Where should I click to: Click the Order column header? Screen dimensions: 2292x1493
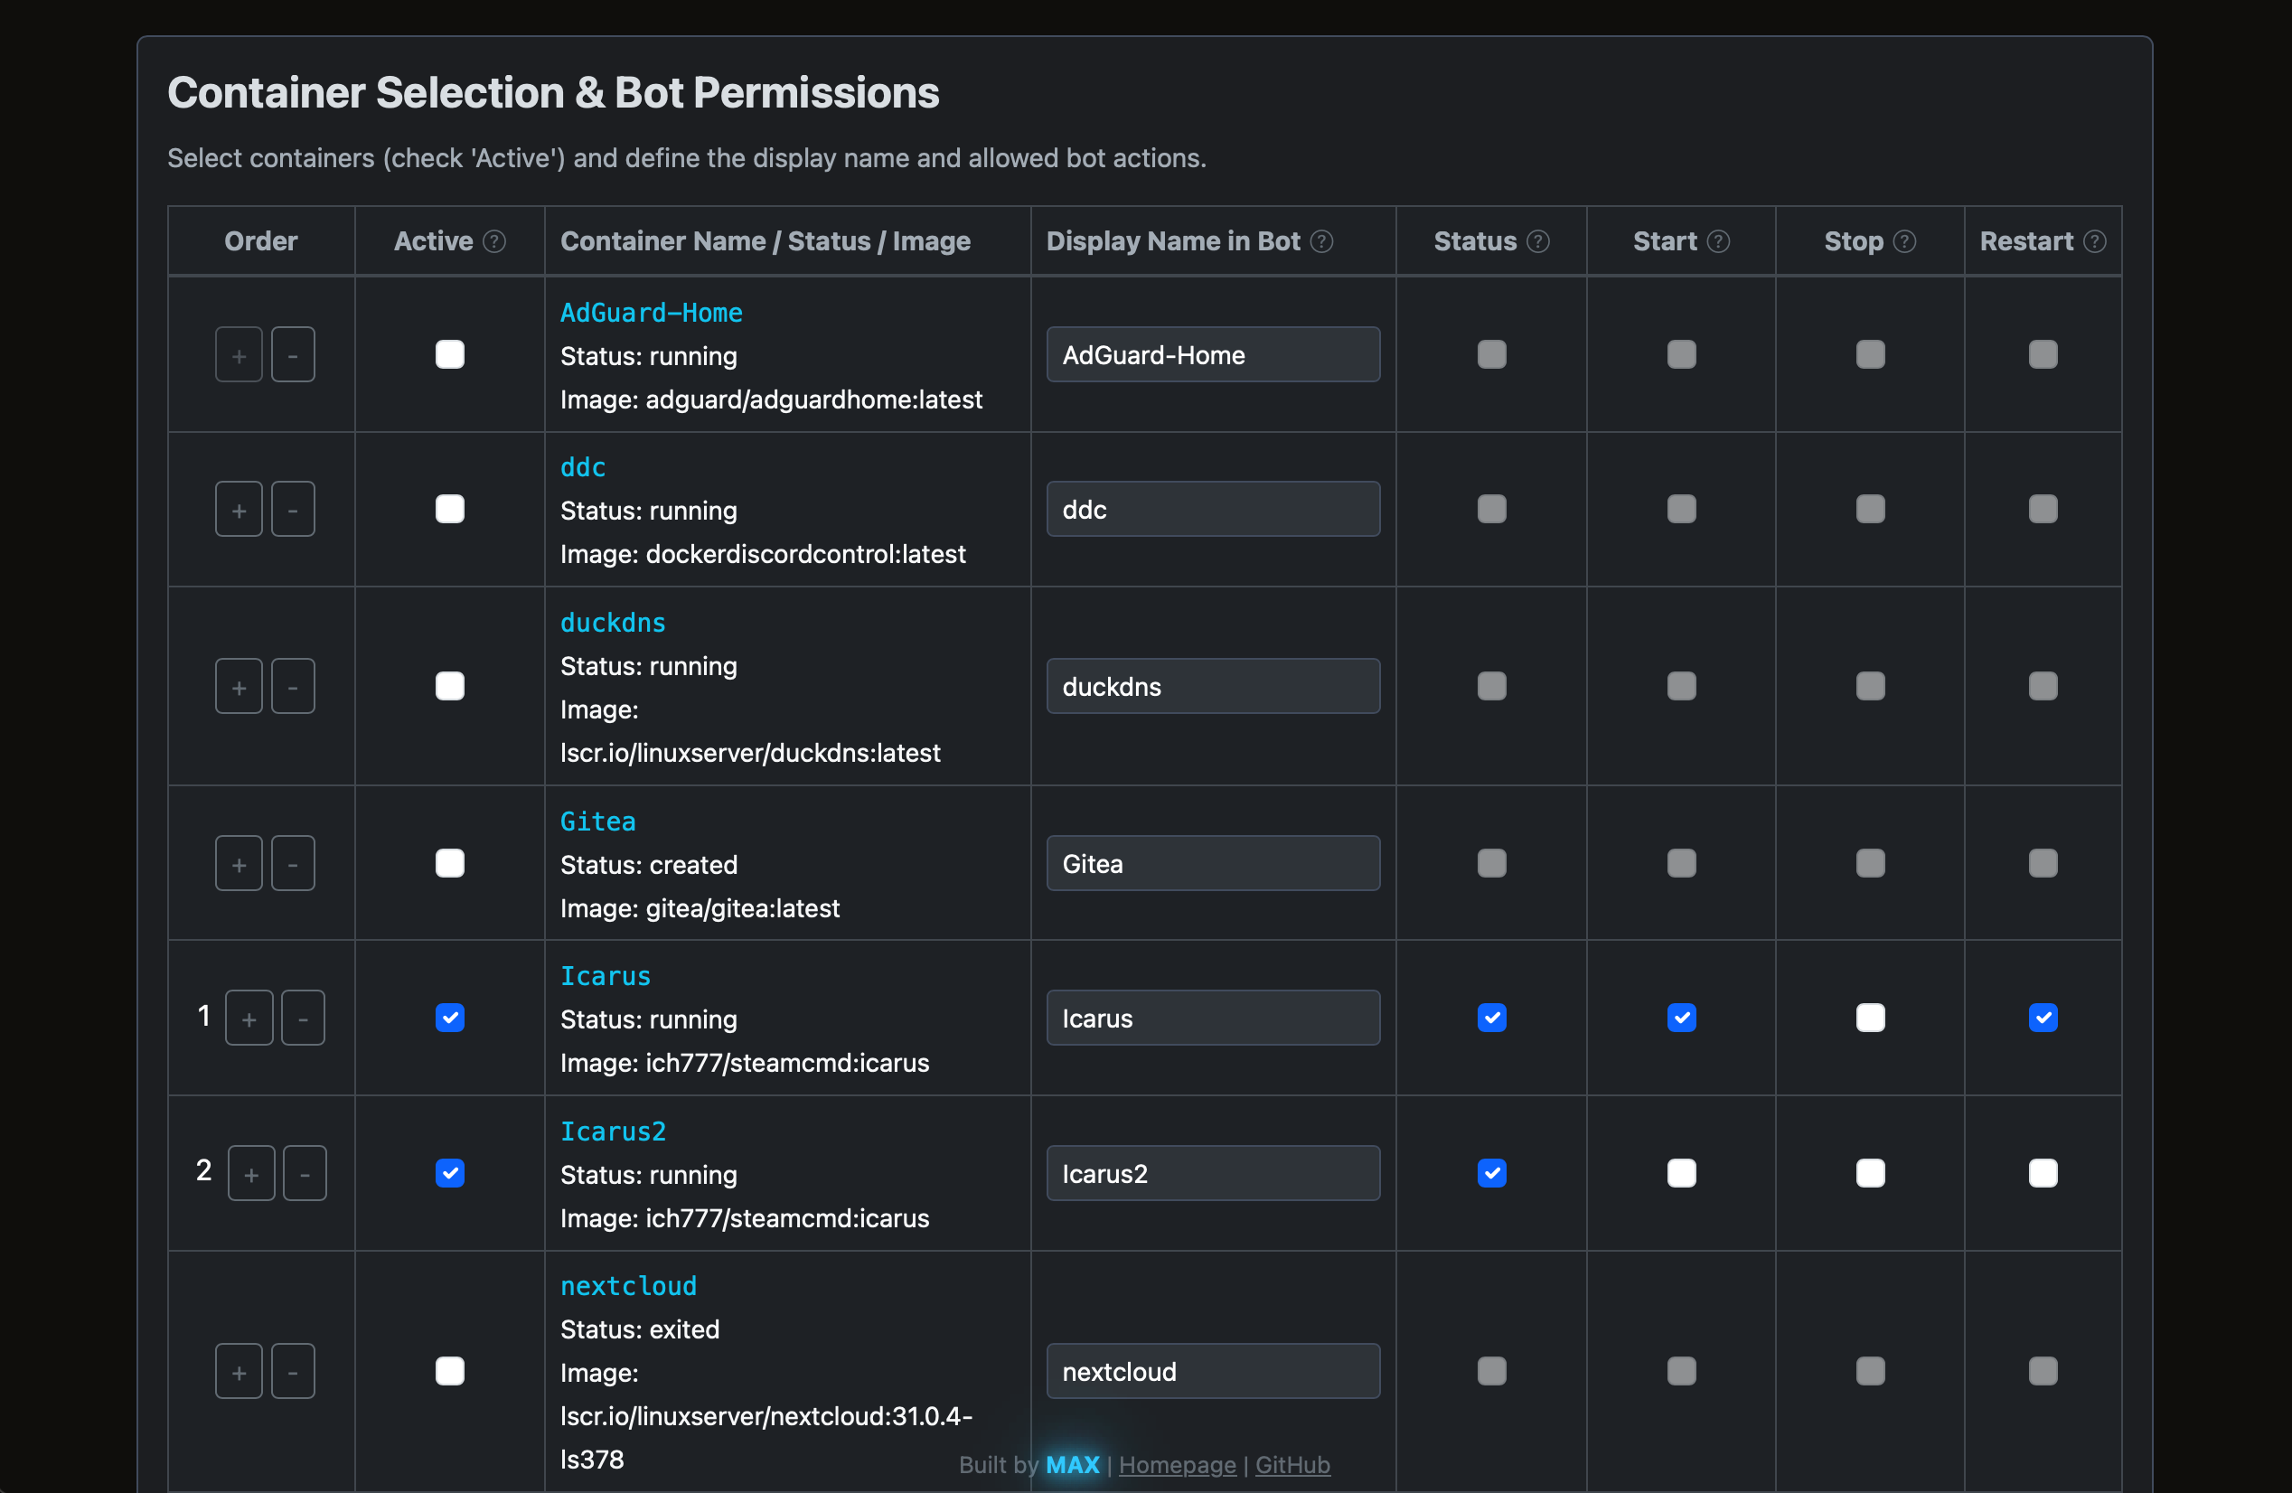pyautogui.click(x=261, y=240)
